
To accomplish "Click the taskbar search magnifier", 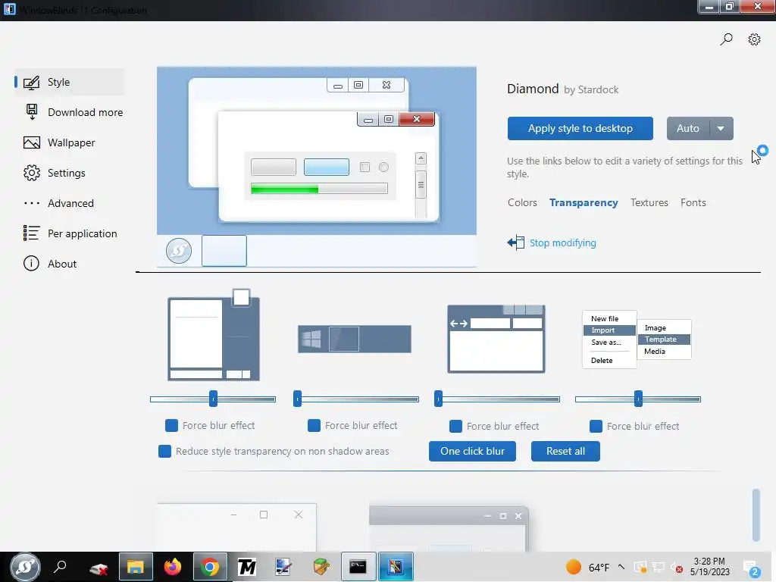I will (x=61, y=567).
